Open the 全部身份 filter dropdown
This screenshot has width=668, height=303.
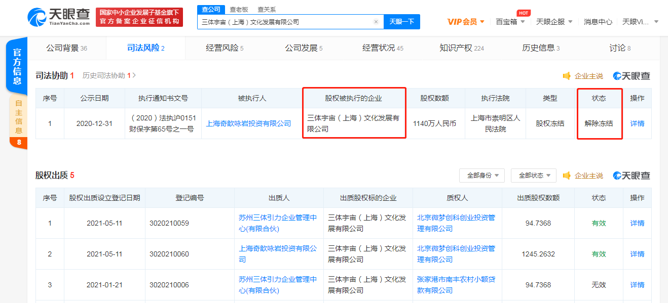click(482, 176)
